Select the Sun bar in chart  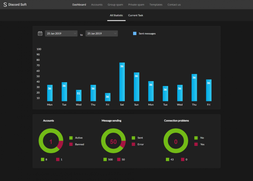136,87
